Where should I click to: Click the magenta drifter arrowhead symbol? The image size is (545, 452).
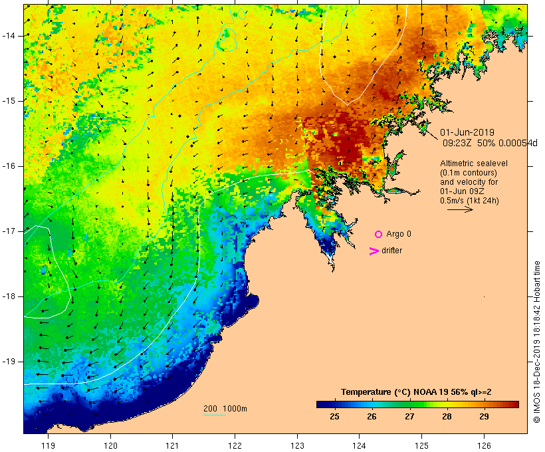pos(374,251)
